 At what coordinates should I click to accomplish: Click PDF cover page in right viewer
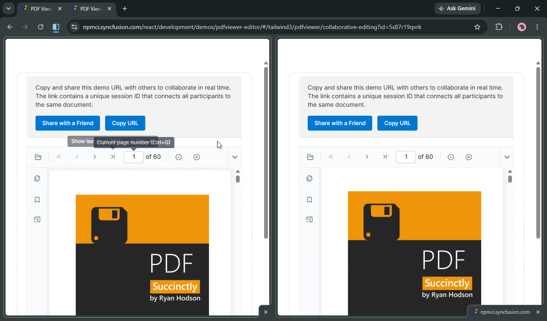pos(415,253)
